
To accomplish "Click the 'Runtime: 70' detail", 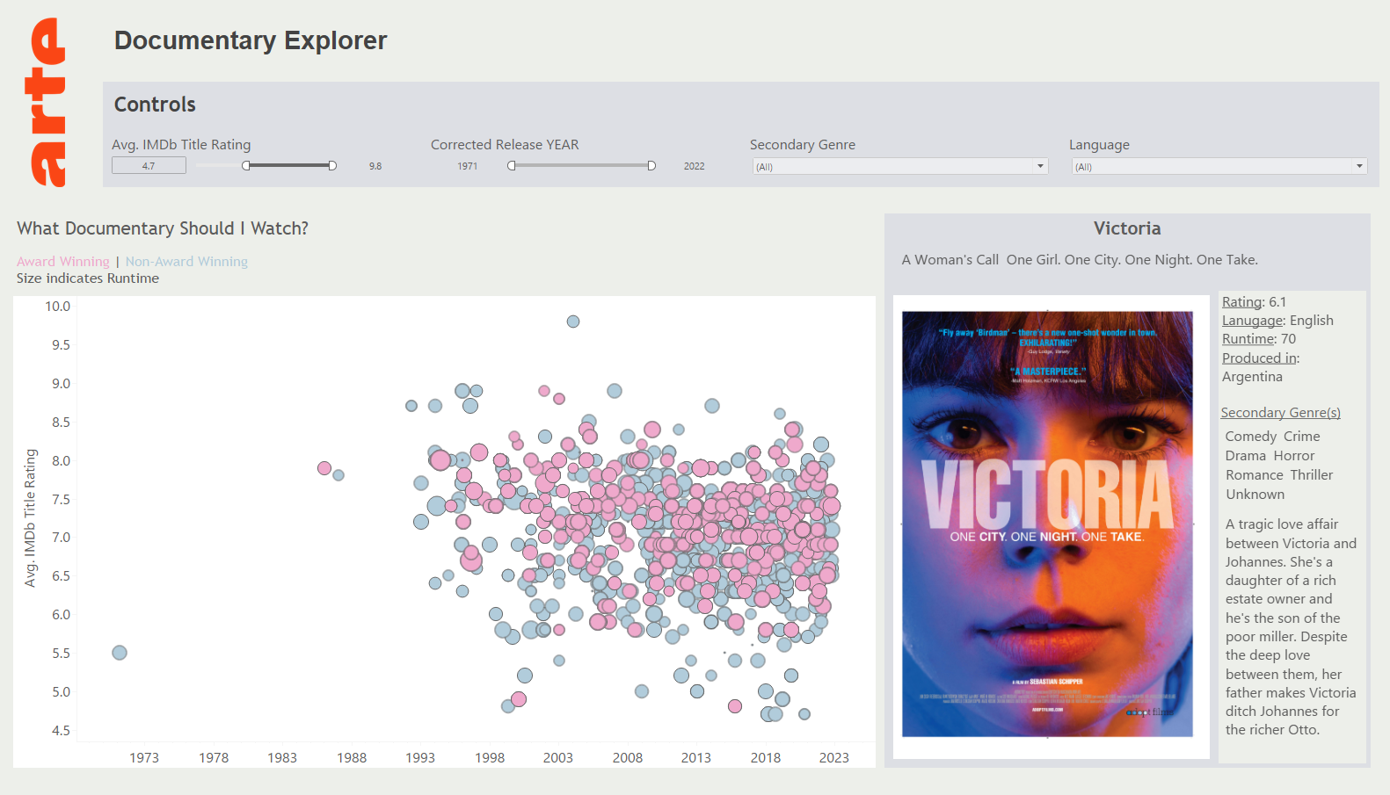I will pyautogui.click(x=1259, y=339).
